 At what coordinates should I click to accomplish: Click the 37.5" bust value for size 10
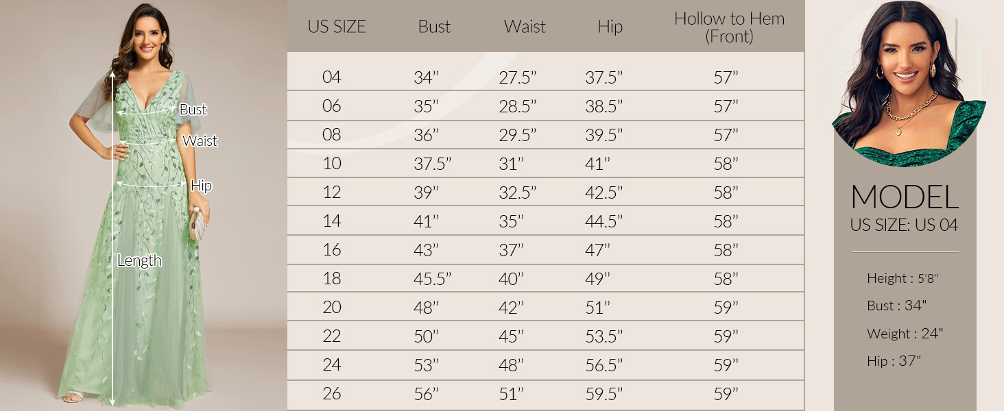click(x=433, y=163)
